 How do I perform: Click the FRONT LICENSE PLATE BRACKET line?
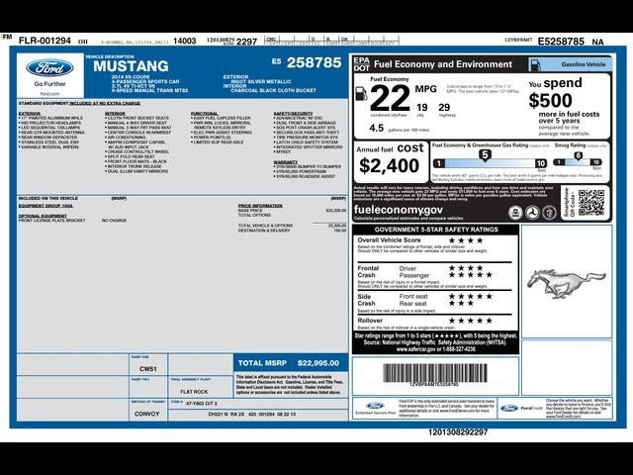coord(52,221)
